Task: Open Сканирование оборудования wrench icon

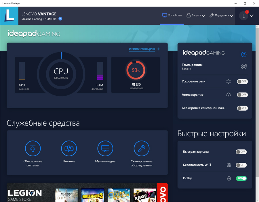Action: [141, 148]
